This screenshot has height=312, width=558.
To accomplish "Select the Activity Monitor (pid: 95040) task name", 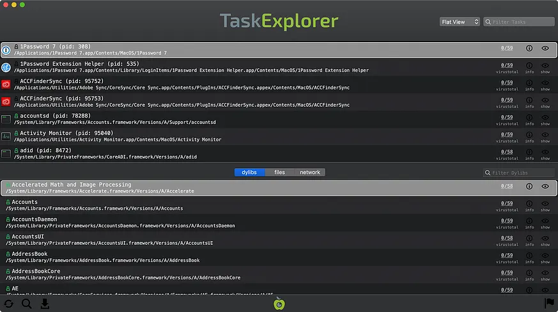I will tap(66, 133).
